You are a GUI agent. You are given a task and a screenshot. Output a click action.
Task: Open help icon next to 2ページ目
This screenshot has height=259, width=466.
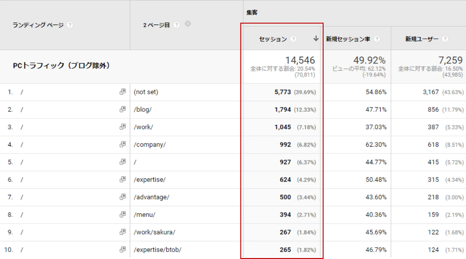[176, 25]
